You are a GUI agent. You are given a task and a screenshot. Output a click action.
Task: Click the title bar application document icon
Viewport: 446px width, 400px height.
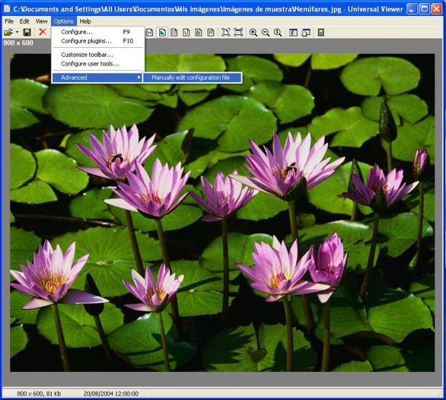coord(7,9)
